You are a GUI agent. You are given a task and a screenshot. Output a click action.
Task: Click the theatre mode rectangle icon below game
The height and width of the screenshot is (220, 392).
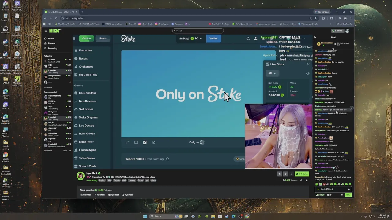click(x=136, y=142)
